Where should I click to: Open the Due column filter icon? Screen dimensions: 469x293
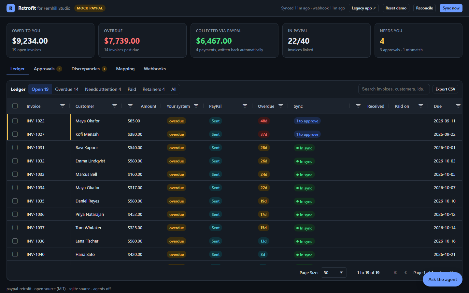coord(458,106)
